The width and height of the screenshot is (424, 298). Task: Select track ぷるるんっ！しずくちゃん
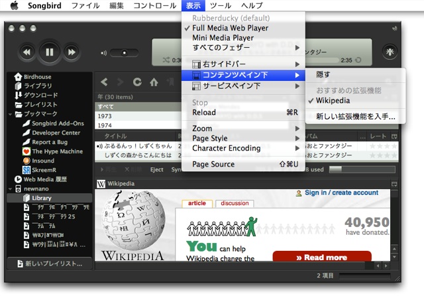coord(138,146)
